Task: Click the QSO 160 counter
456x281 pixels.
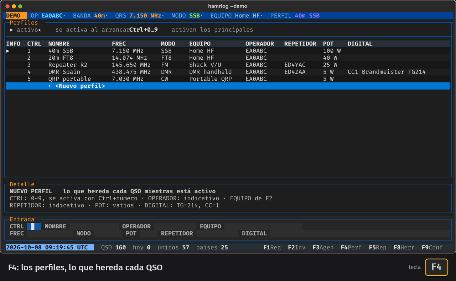Action: coord(113,247)
